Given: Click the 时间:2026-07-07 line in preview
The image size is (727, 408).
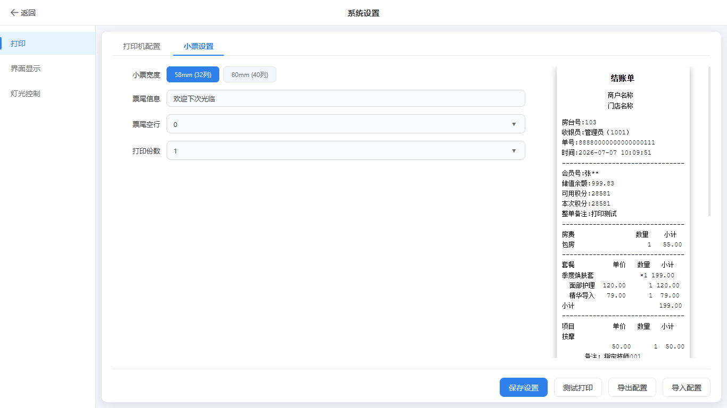Looking at the screenshot, I should click(x=606, y=152).
